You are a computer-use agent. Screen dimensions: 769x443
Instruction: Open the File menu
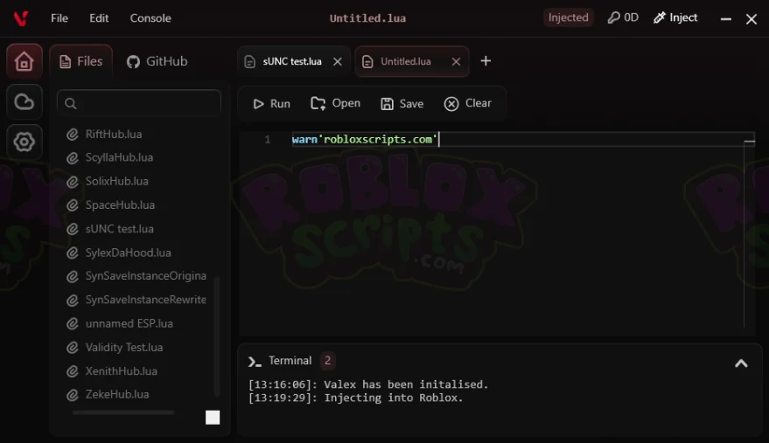coord(59,18)
